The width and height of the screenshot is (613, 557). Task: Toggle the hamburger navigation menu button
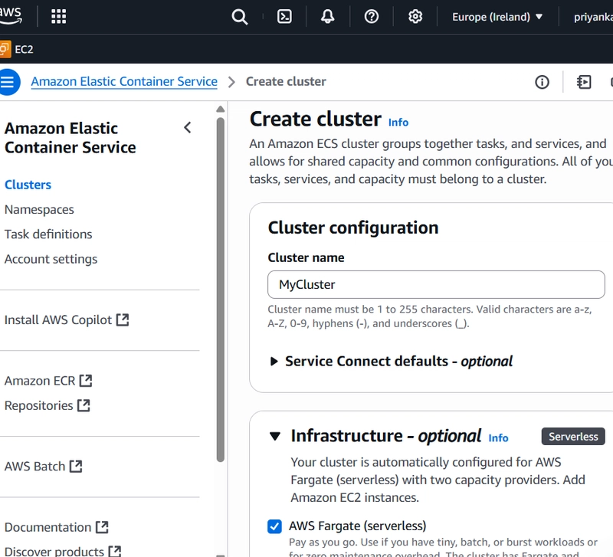click(8, 82)
